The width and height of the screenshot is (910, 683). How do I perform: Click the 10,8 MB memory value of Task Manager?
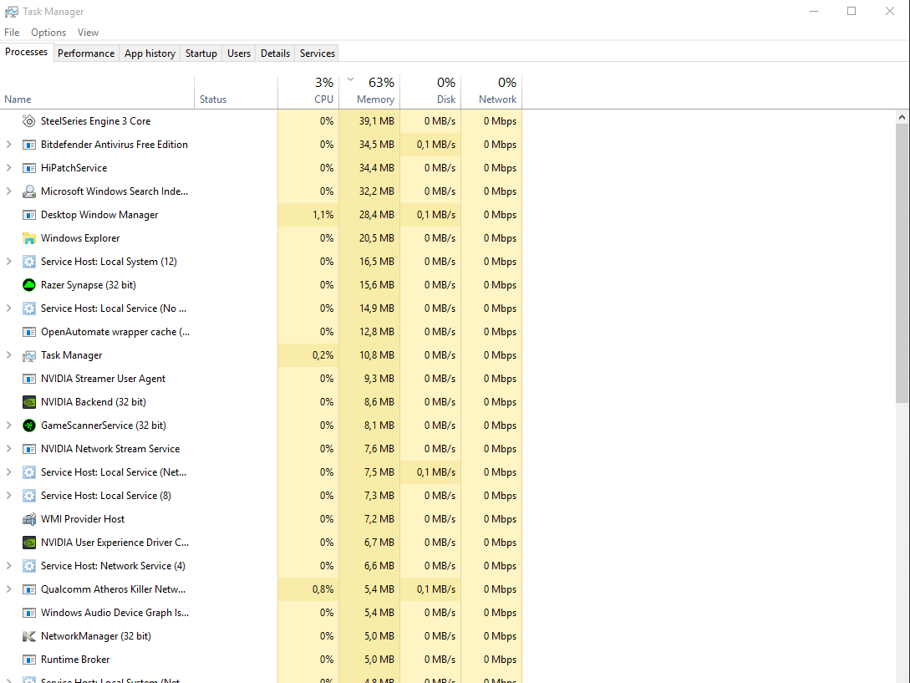[376, 354]
